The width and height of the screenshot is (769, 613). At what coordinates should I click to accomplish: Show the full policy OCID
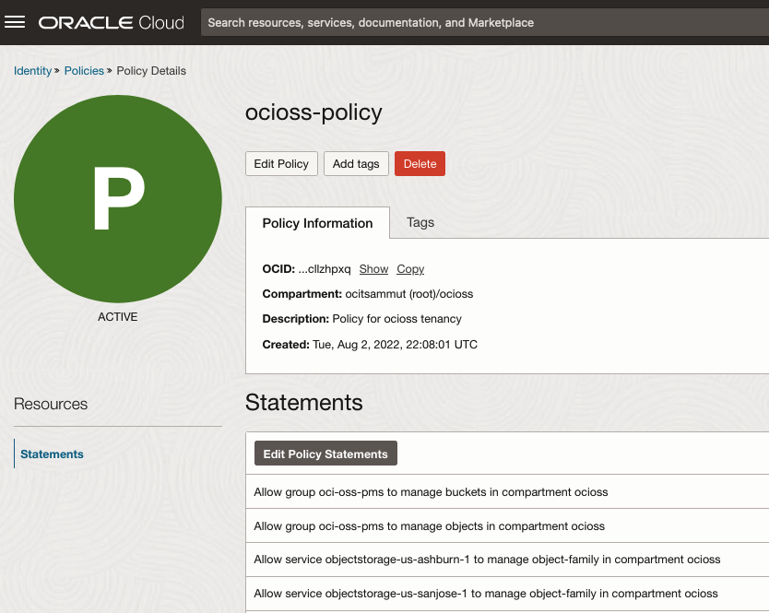pyautogui.click(x=373, y=269)
